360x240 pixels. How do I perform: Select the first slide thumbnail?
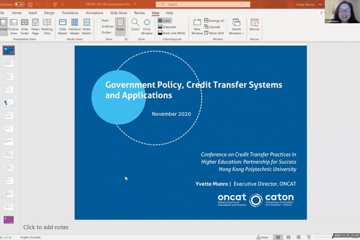tap(8, 50)
